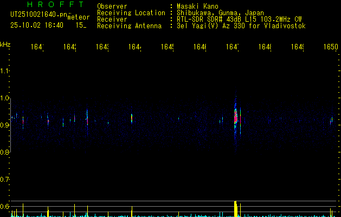
Task: Select the observer name Masaki Kano
Action: click(197, 7)
